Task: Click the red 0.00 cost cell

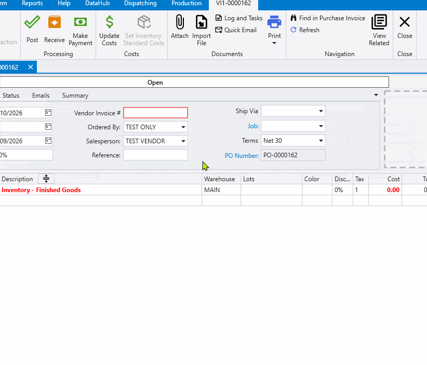Action: tap(385, 190)
